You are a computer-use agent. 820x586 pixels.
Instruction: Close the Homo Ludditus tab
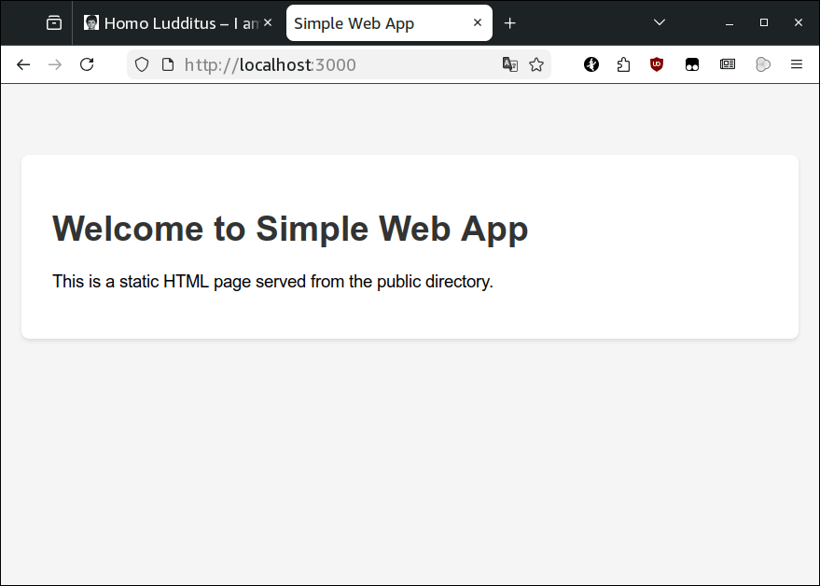point(268,23)
